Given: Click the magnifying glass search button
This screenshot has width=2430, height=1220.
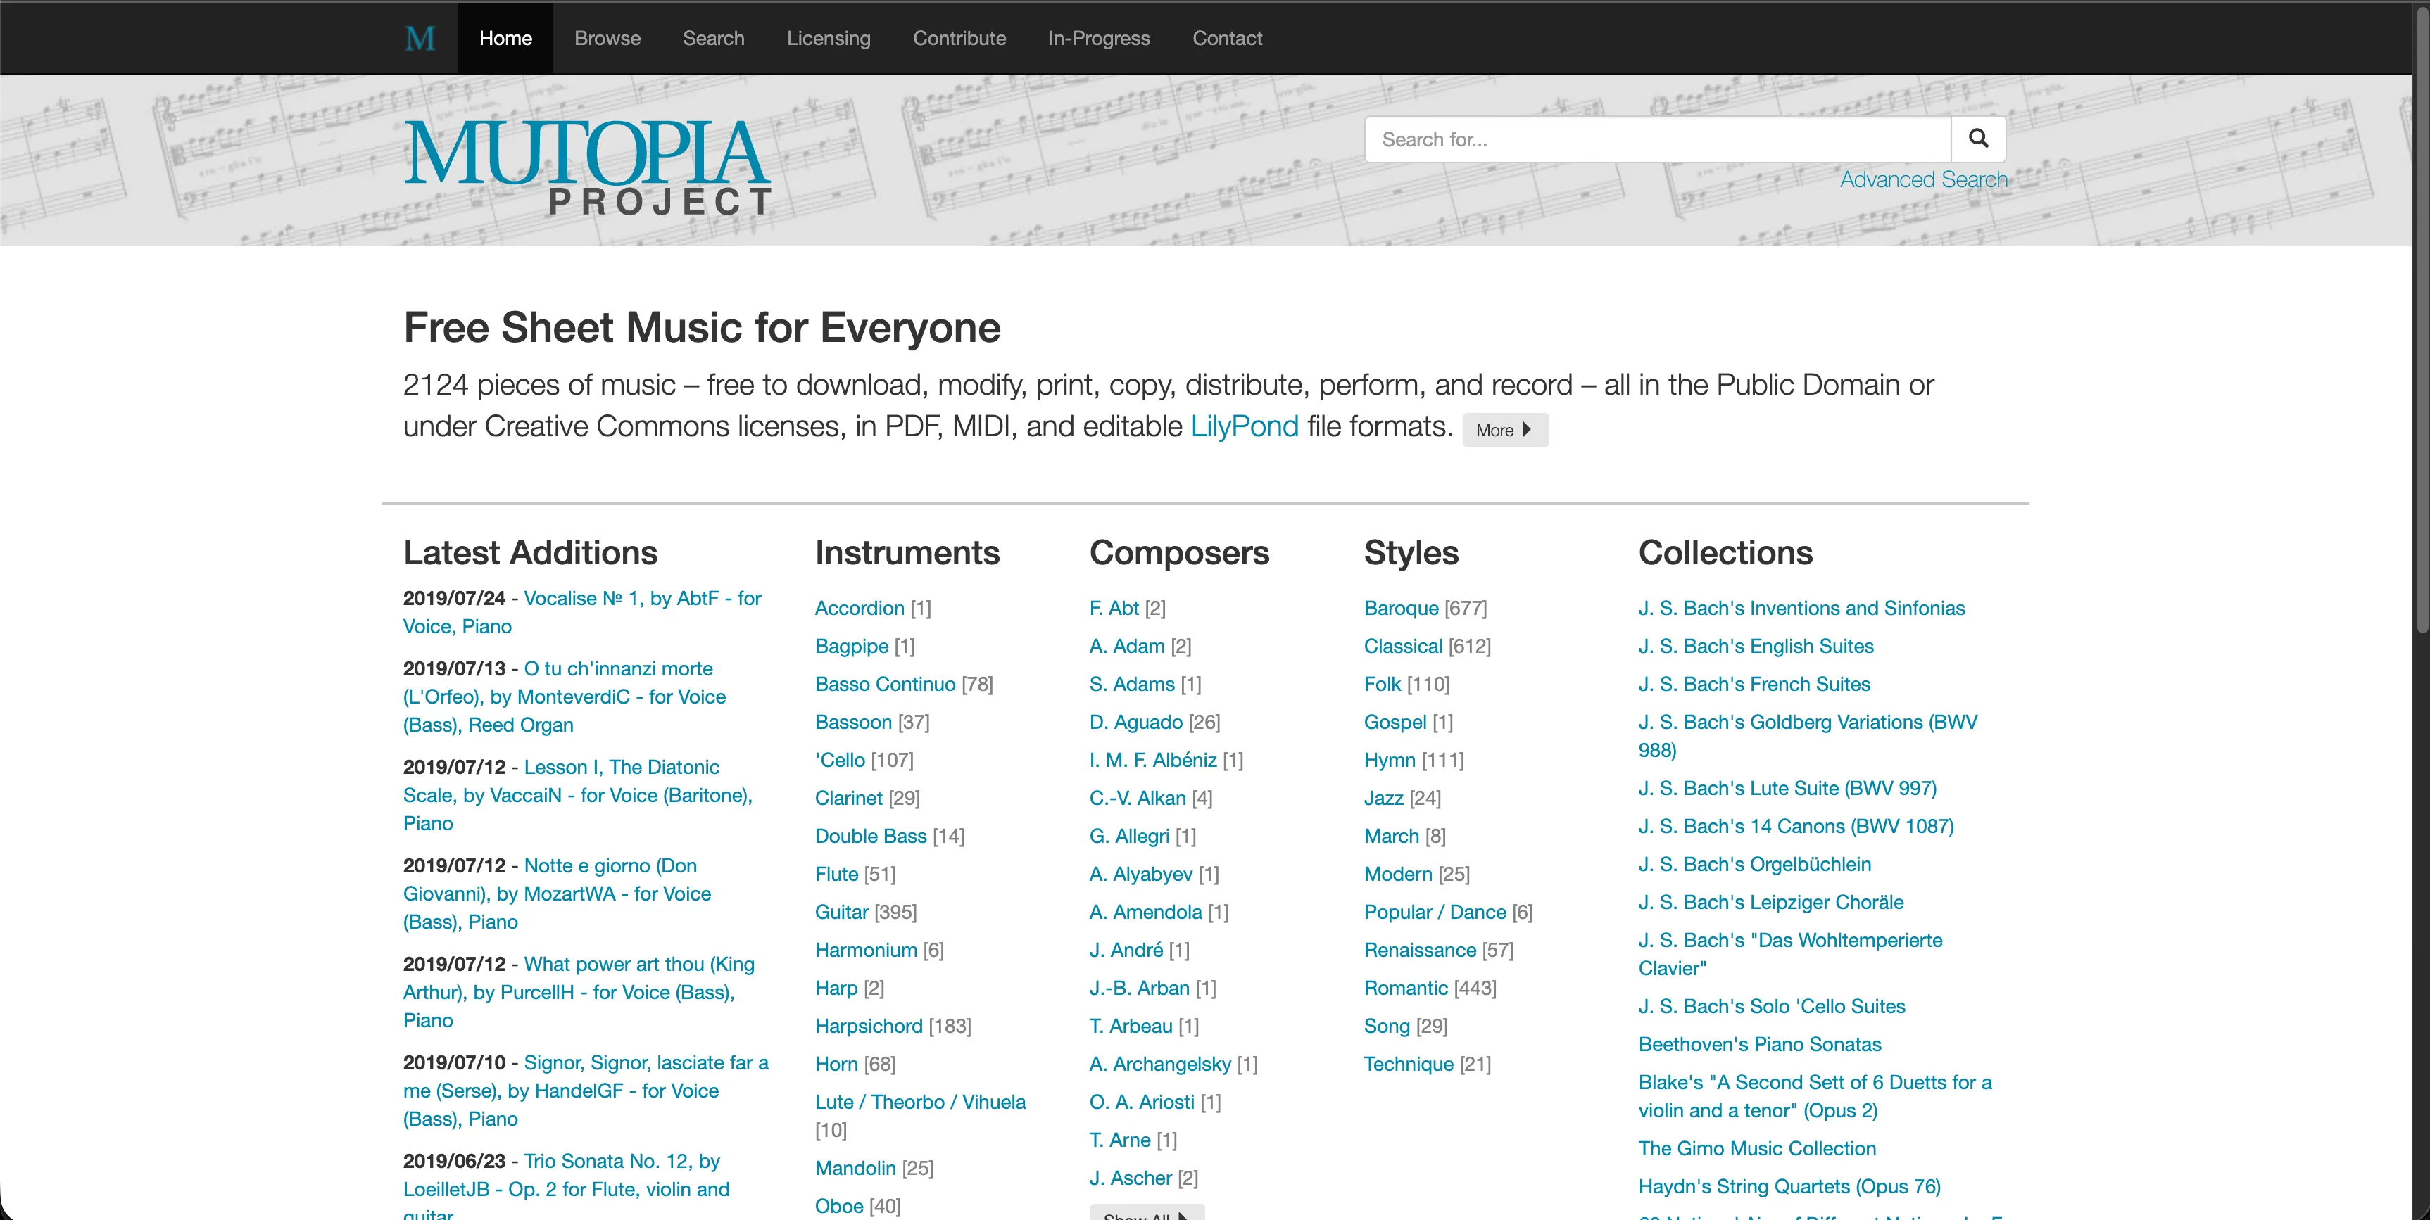Looking at the screenshot, I should coord(1978,139).
